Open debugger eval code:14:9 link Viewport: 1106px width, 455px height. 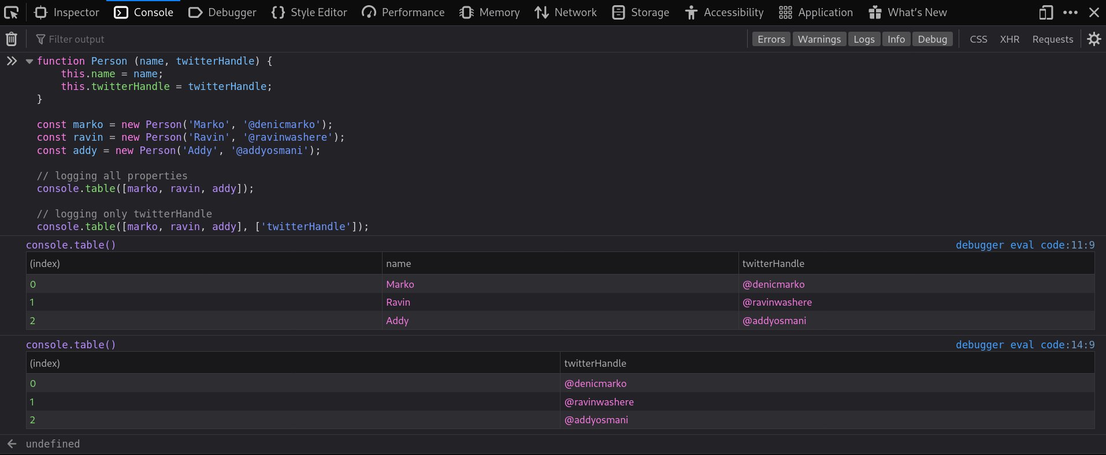point(1025,344)
